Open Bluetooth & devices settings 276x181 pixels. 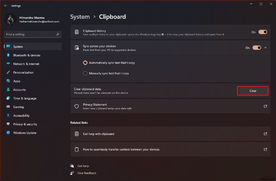pos(27,55)
